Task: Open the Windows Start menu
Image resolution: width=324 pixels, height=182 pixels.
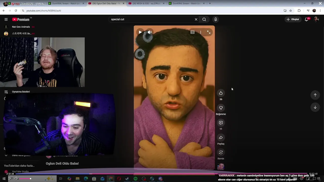Action: coord(4,179)
